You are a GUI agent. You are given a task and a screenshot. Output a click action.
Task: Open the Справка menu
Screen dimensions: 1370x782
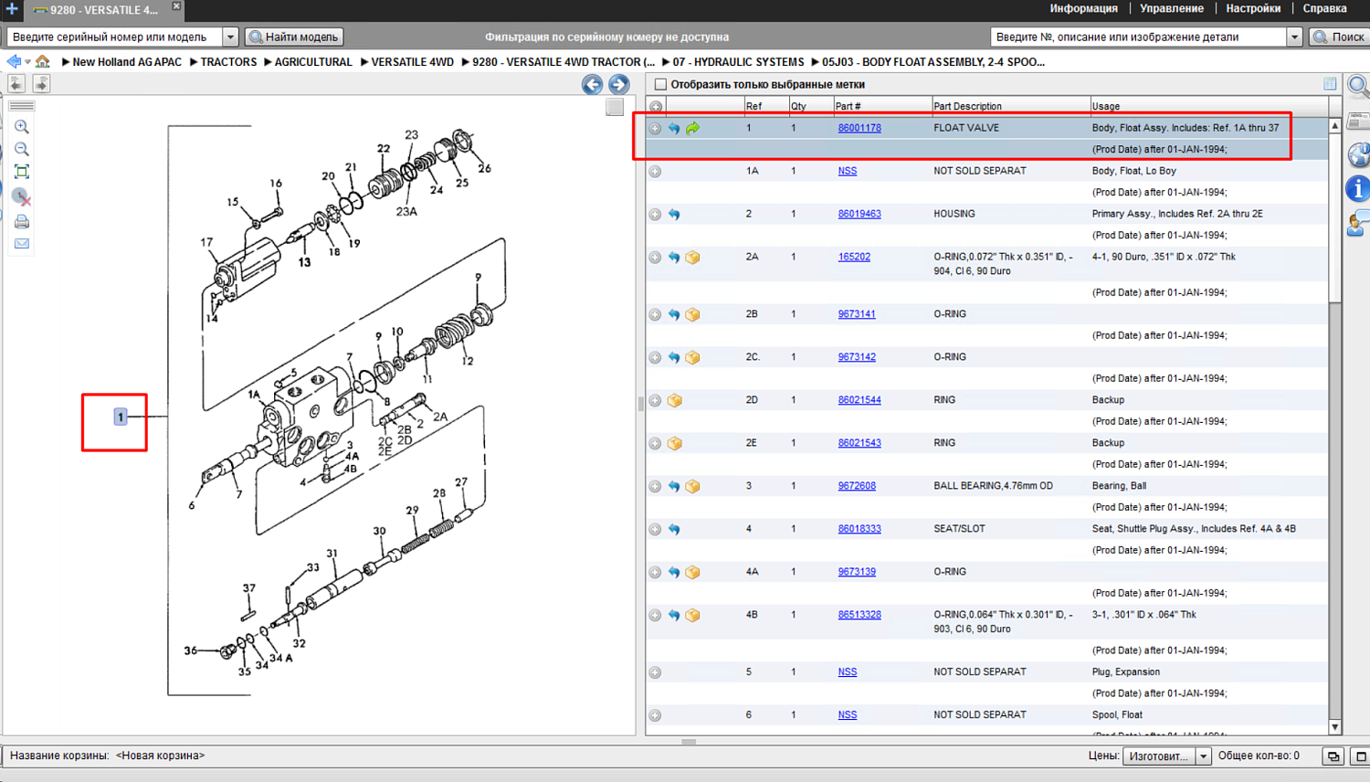point(1324,8)
